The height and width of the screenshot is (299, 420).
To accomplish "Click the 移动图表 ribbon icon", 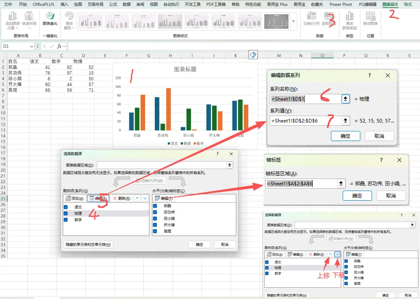I will coord(370,19).
